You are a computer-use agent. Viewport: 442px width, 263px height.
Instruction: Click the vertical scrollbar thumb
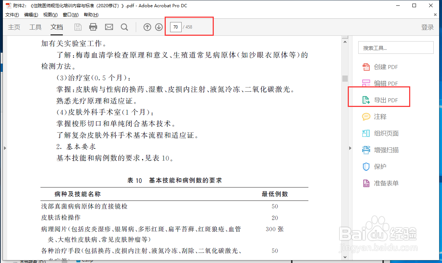click(x=345, y=78)
